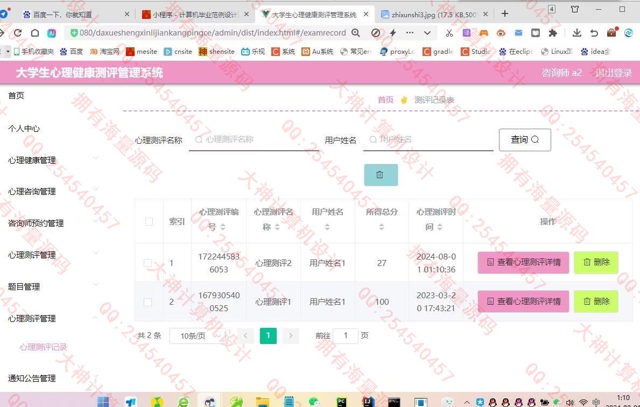Click the browser address bar URL
The height and width of the screenshot is (407, 640).
(x=212, y=33)
